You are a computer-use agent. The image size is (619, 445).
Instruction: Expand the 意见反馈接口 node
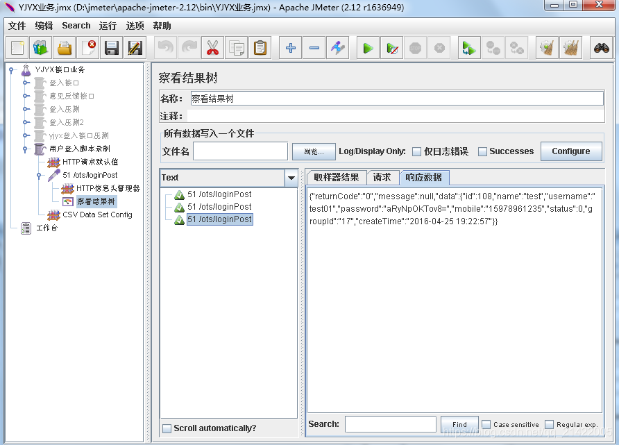click(x=25, y=96)
